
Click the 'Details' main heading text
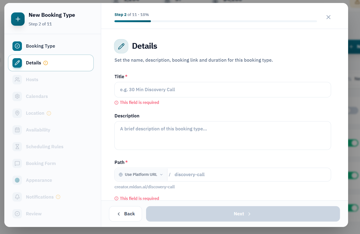coord(144,46)
